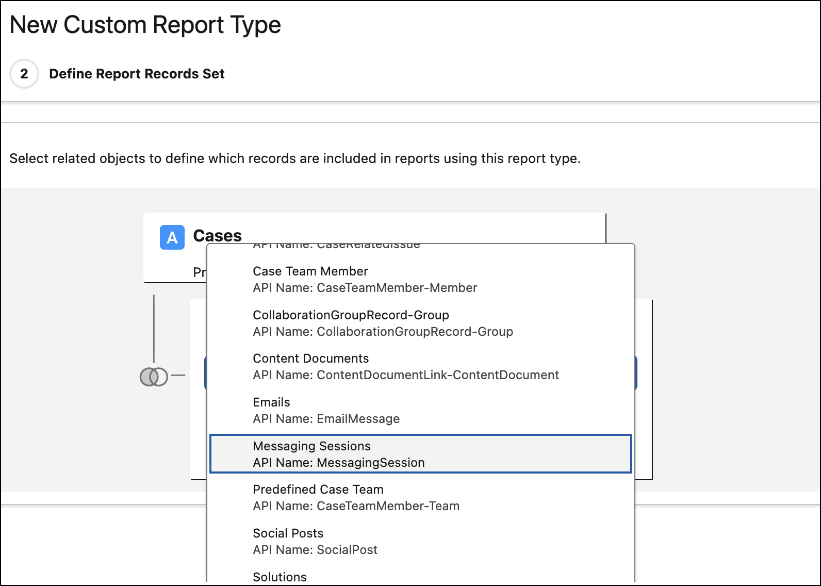Viewport: 821px width, 586px height.
Task: Click 'API Name: ContentDocumentLink-ContentDocument' text
Action: (x=405, y=375)
